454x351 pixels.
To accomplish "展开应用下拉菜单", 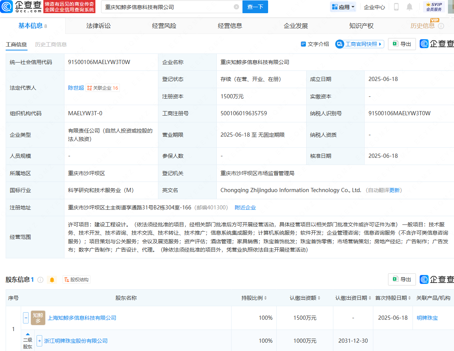I will tap(342, 7).
